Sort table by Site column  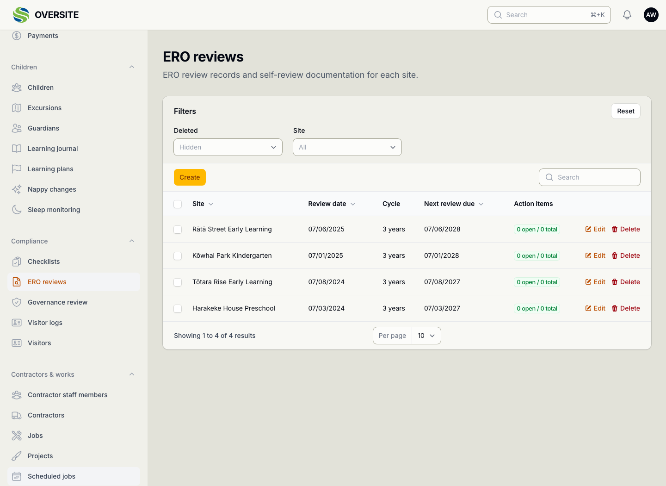(203, 204)
